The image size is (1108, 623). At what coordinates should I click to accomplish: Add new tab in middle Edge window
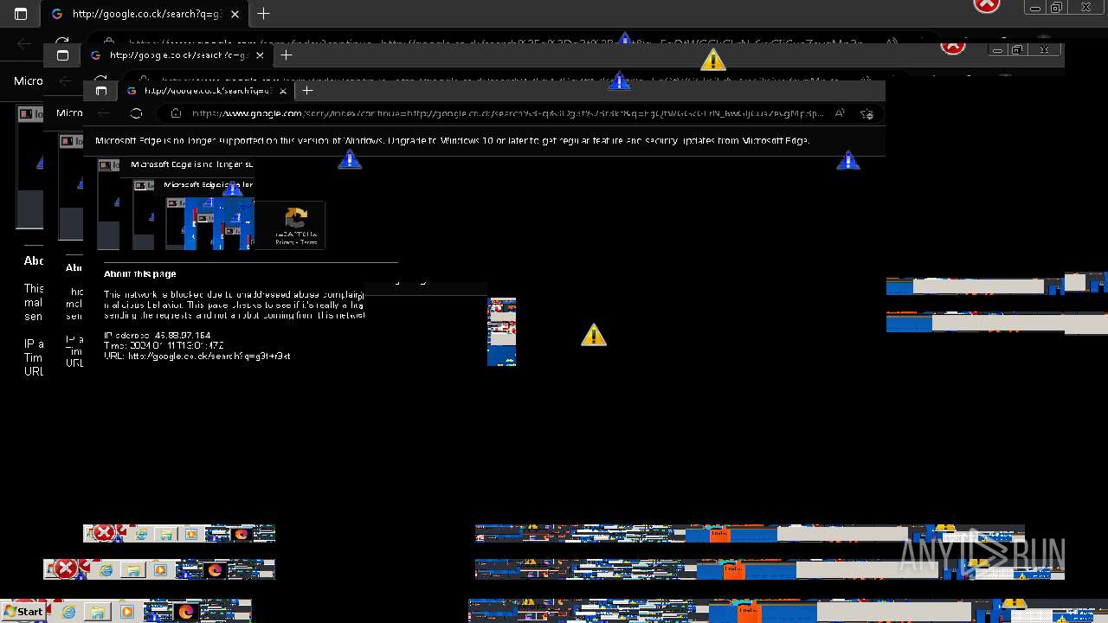(x=287, y=55)
